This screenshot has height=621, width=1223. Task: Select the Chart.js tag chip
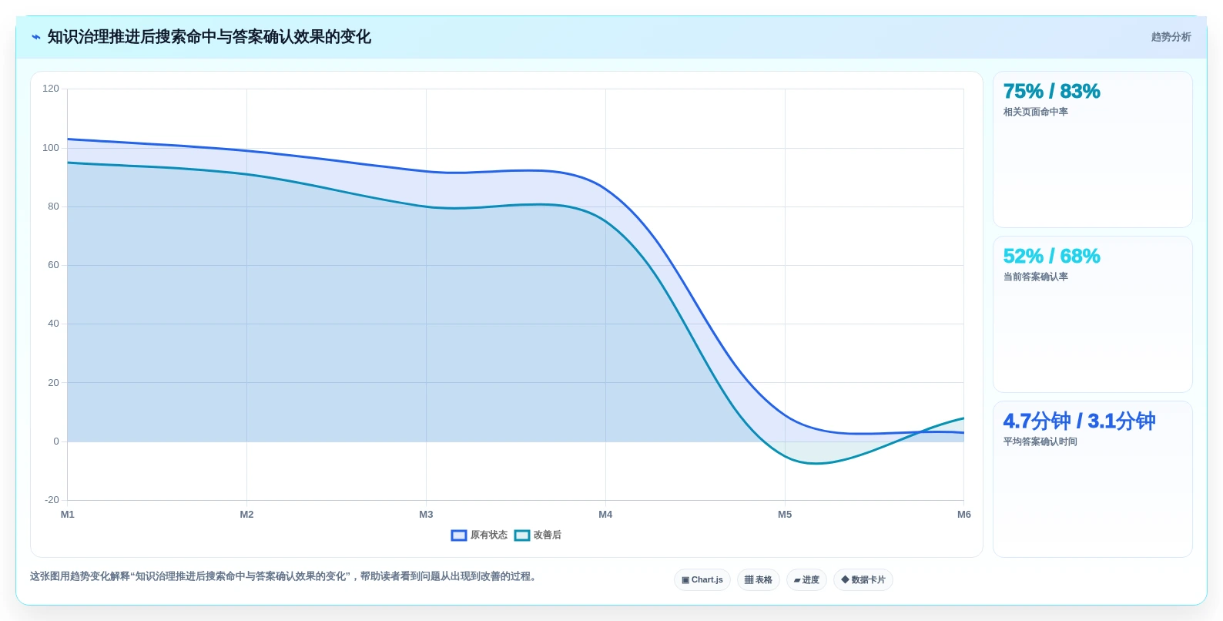[x=702, y=580]
